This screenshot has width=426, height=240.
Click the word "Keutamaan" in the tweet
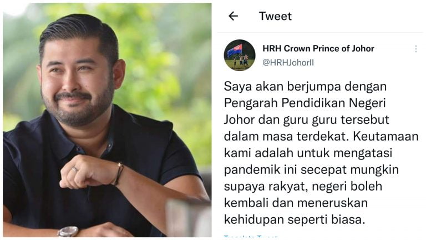pos(386,136)
